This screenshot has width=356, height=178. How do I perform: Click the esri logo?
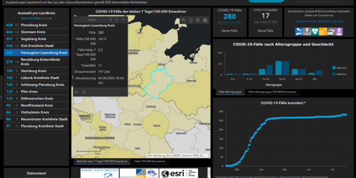pos(178,173)
